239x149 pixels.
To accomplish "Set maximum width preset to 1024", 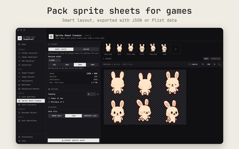I will (x=67, y=64).
